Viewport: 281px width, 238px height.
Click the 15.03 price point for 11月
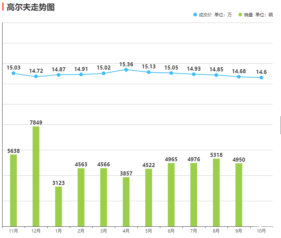[x=13, y=73]
